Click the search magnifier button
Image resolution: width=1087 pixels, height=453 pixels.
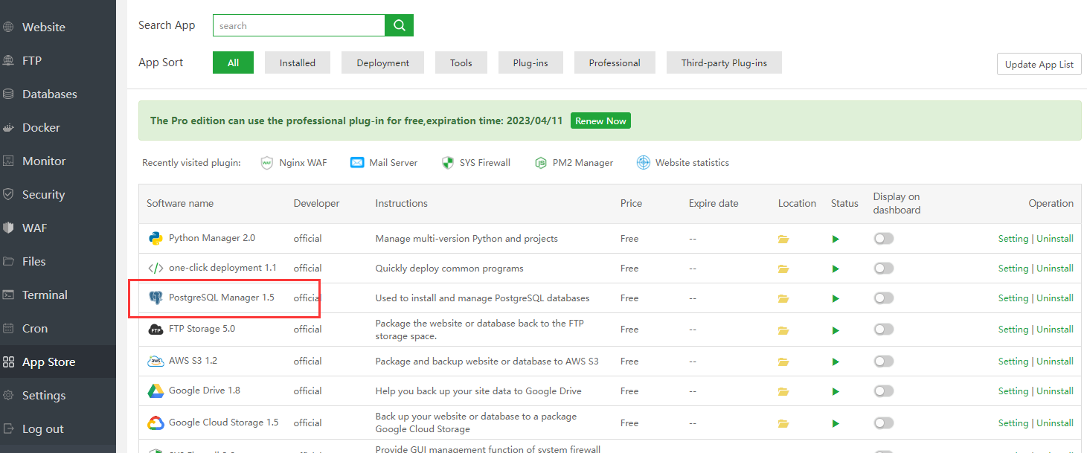pyautogui.click(x=399, y=25)
